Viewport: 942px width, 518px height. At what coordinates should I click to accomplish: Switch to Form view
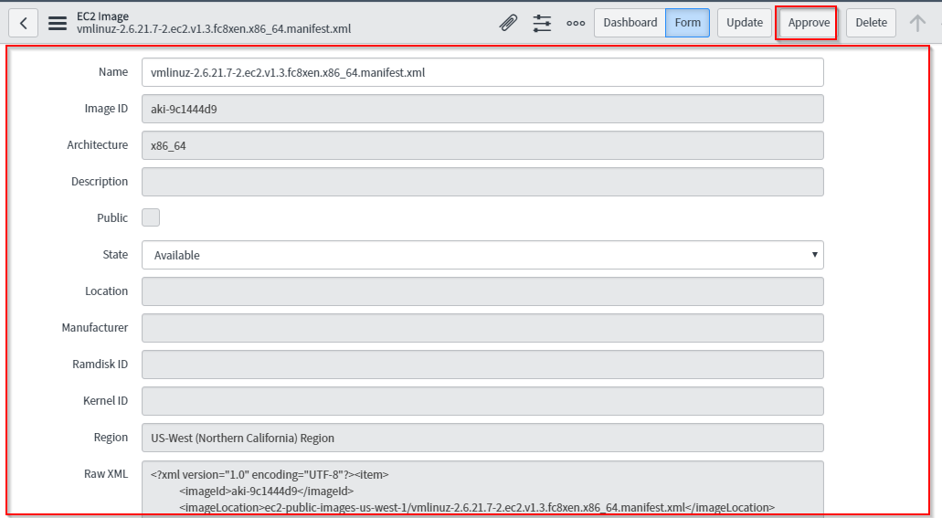tap(687, 23)
